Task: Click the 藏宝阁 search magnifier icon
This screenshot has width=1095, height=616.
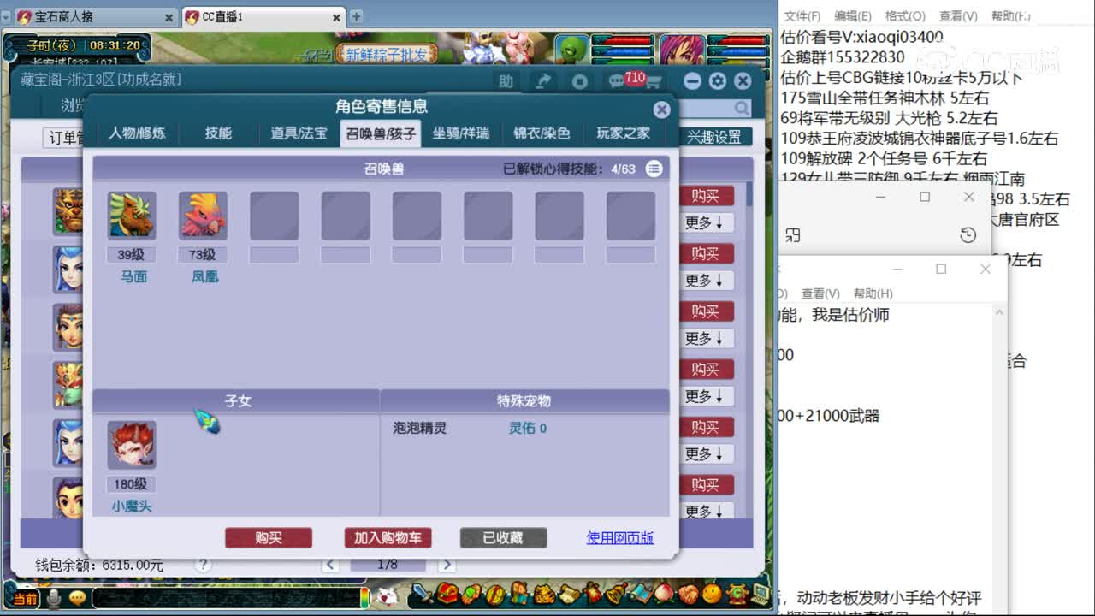Action: 741,108
